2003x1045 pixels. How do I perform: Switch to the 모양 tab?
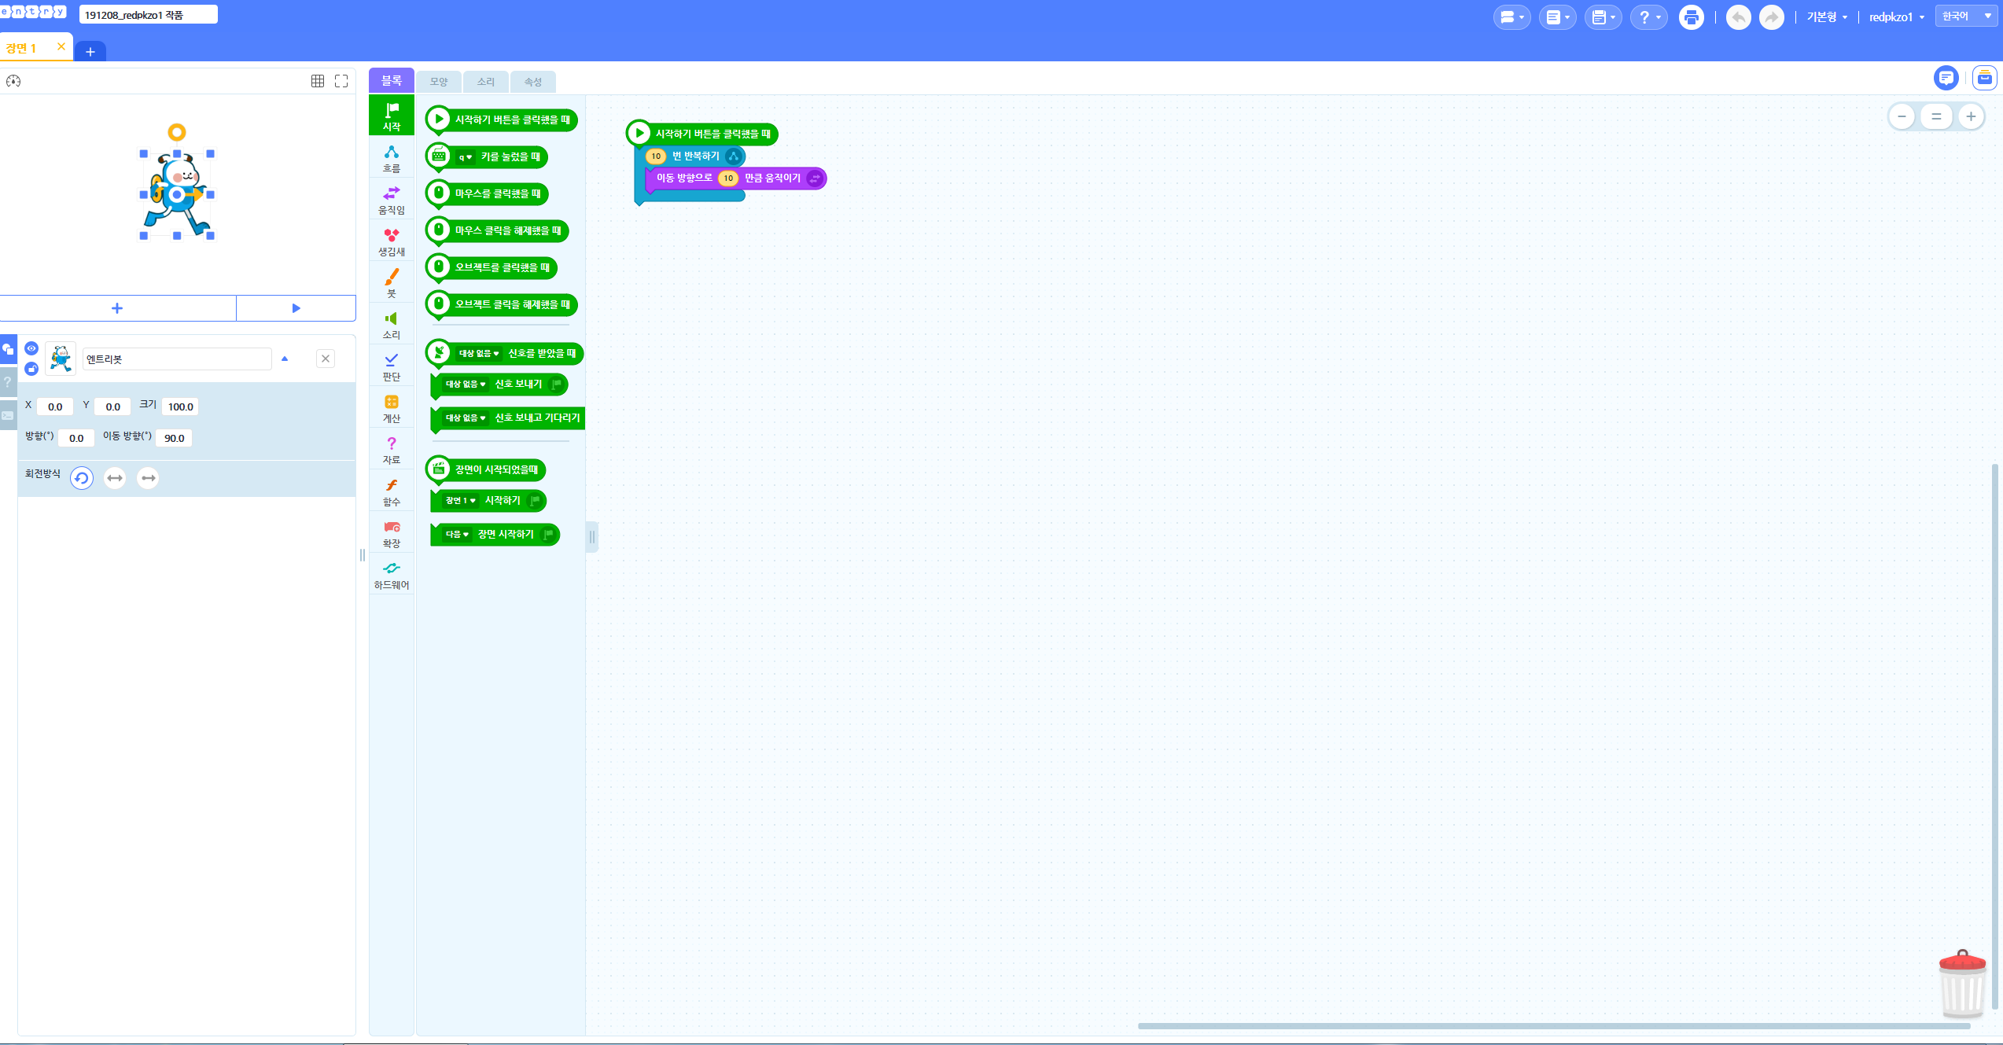(439, 82)
